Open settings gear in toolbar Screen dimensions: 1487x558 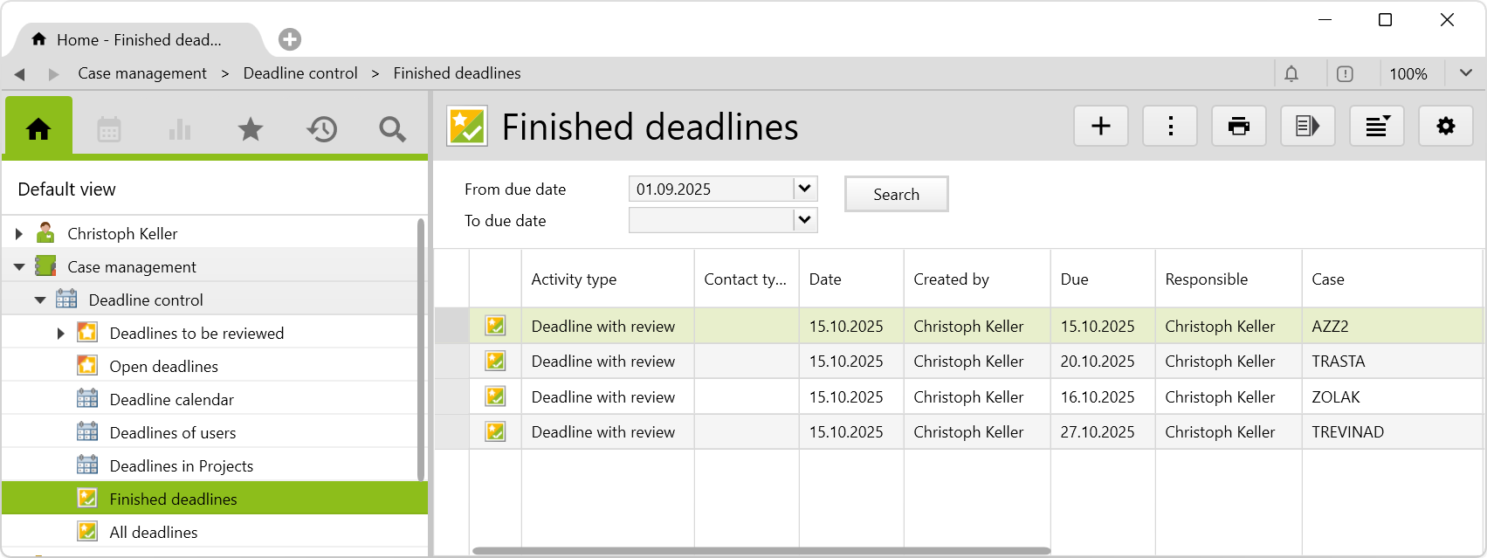1445,127
